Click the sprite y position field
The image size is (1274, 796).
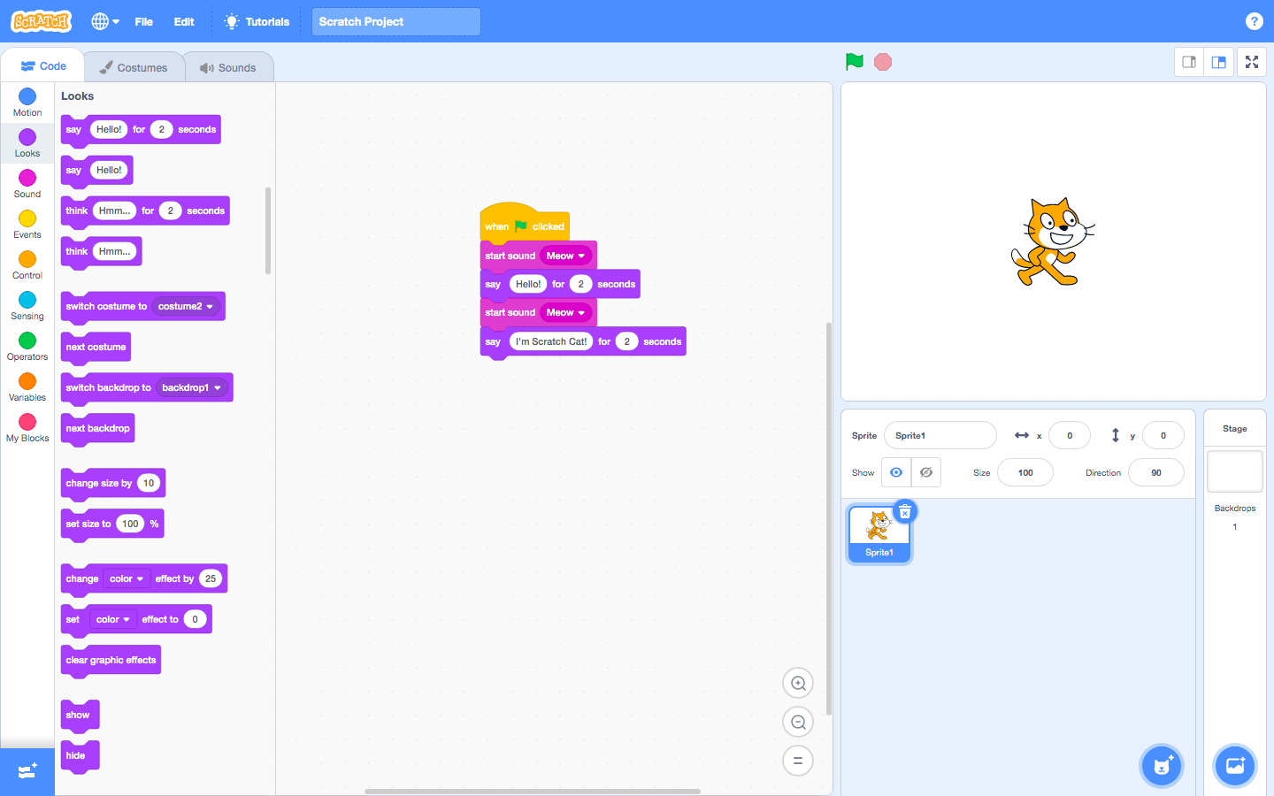tap(1163, 435)
